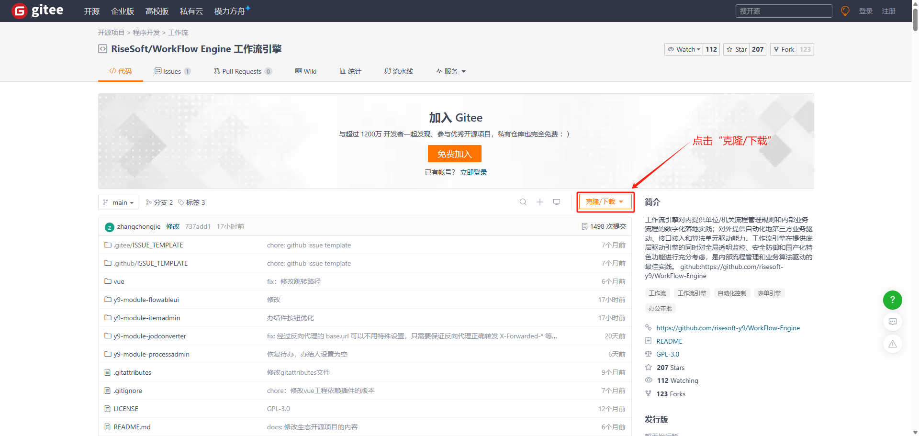Click the lightbulb icon beside search box

click(x=845, y=11)
